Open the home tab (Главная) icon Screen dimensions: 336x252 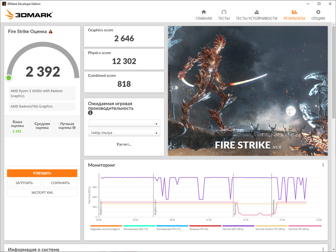pos(204,12)
